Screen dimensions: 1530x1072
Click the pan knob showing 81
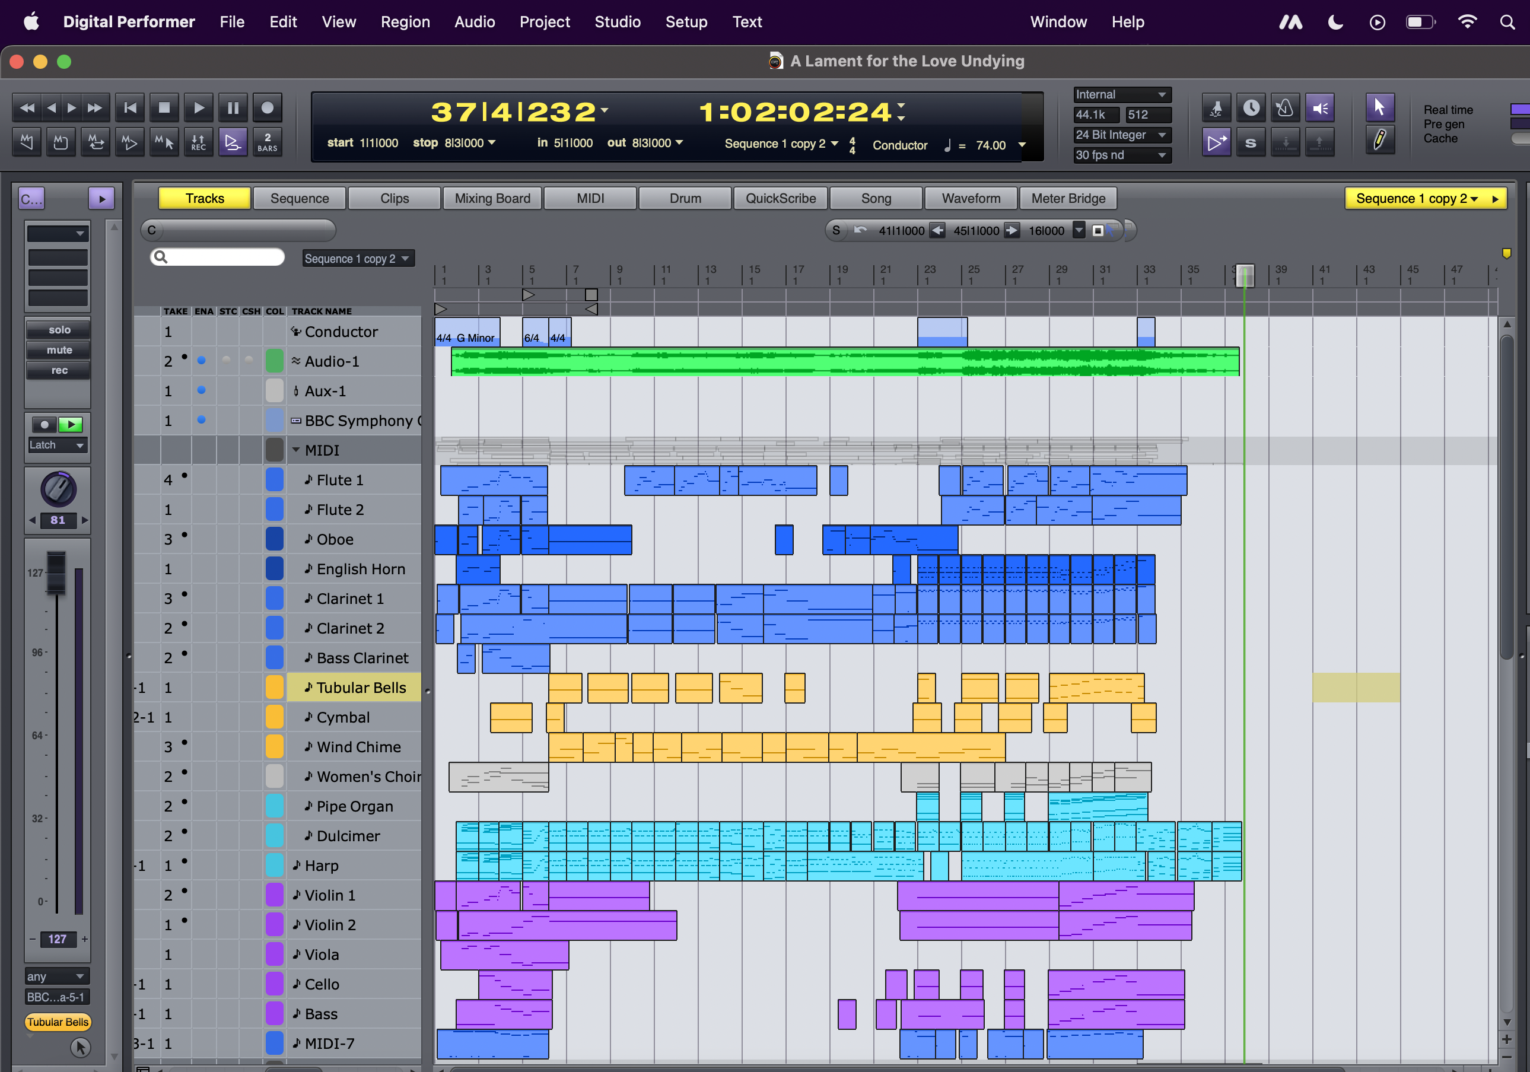[x=58, y=489]
